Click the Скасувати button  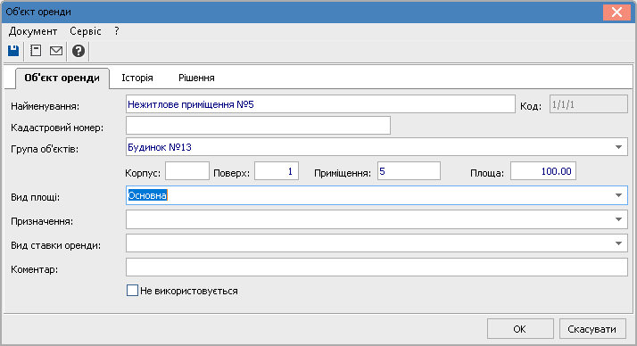[x=591, y=328]
